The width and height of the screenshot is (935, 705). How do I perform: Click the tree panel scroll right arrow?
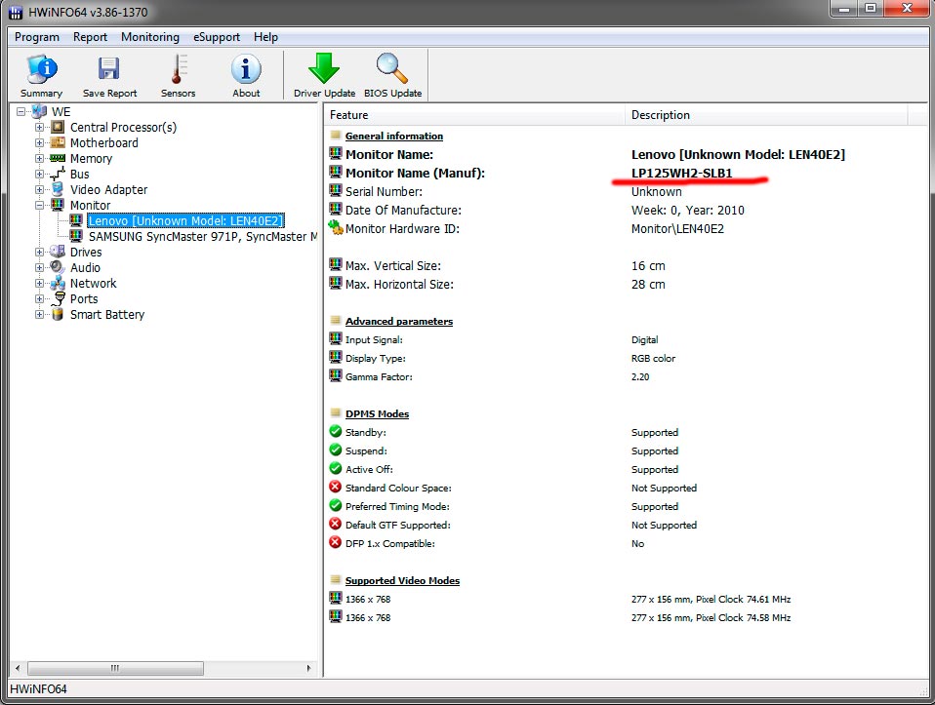click(308, 668)
